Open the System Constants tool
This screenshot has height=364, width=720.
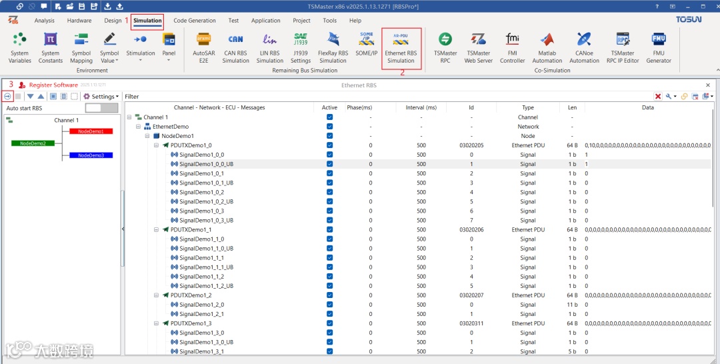coord(51,48)
